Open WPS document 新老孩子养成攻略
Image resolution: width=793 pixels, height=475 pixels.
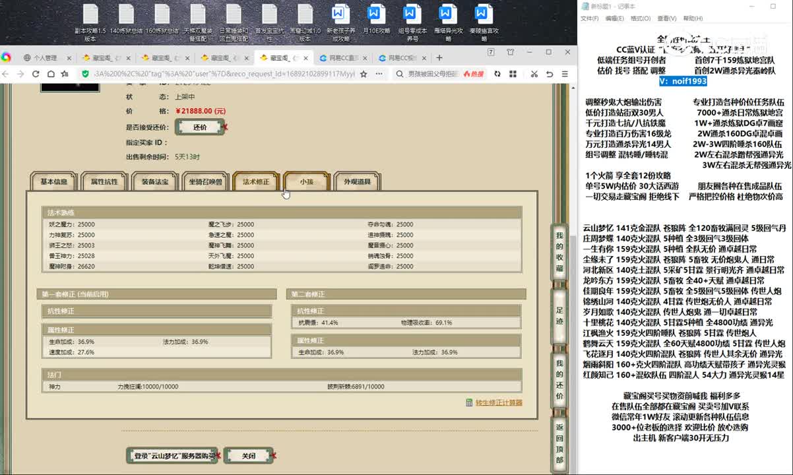pyautogui.click(x=340, y=22)
